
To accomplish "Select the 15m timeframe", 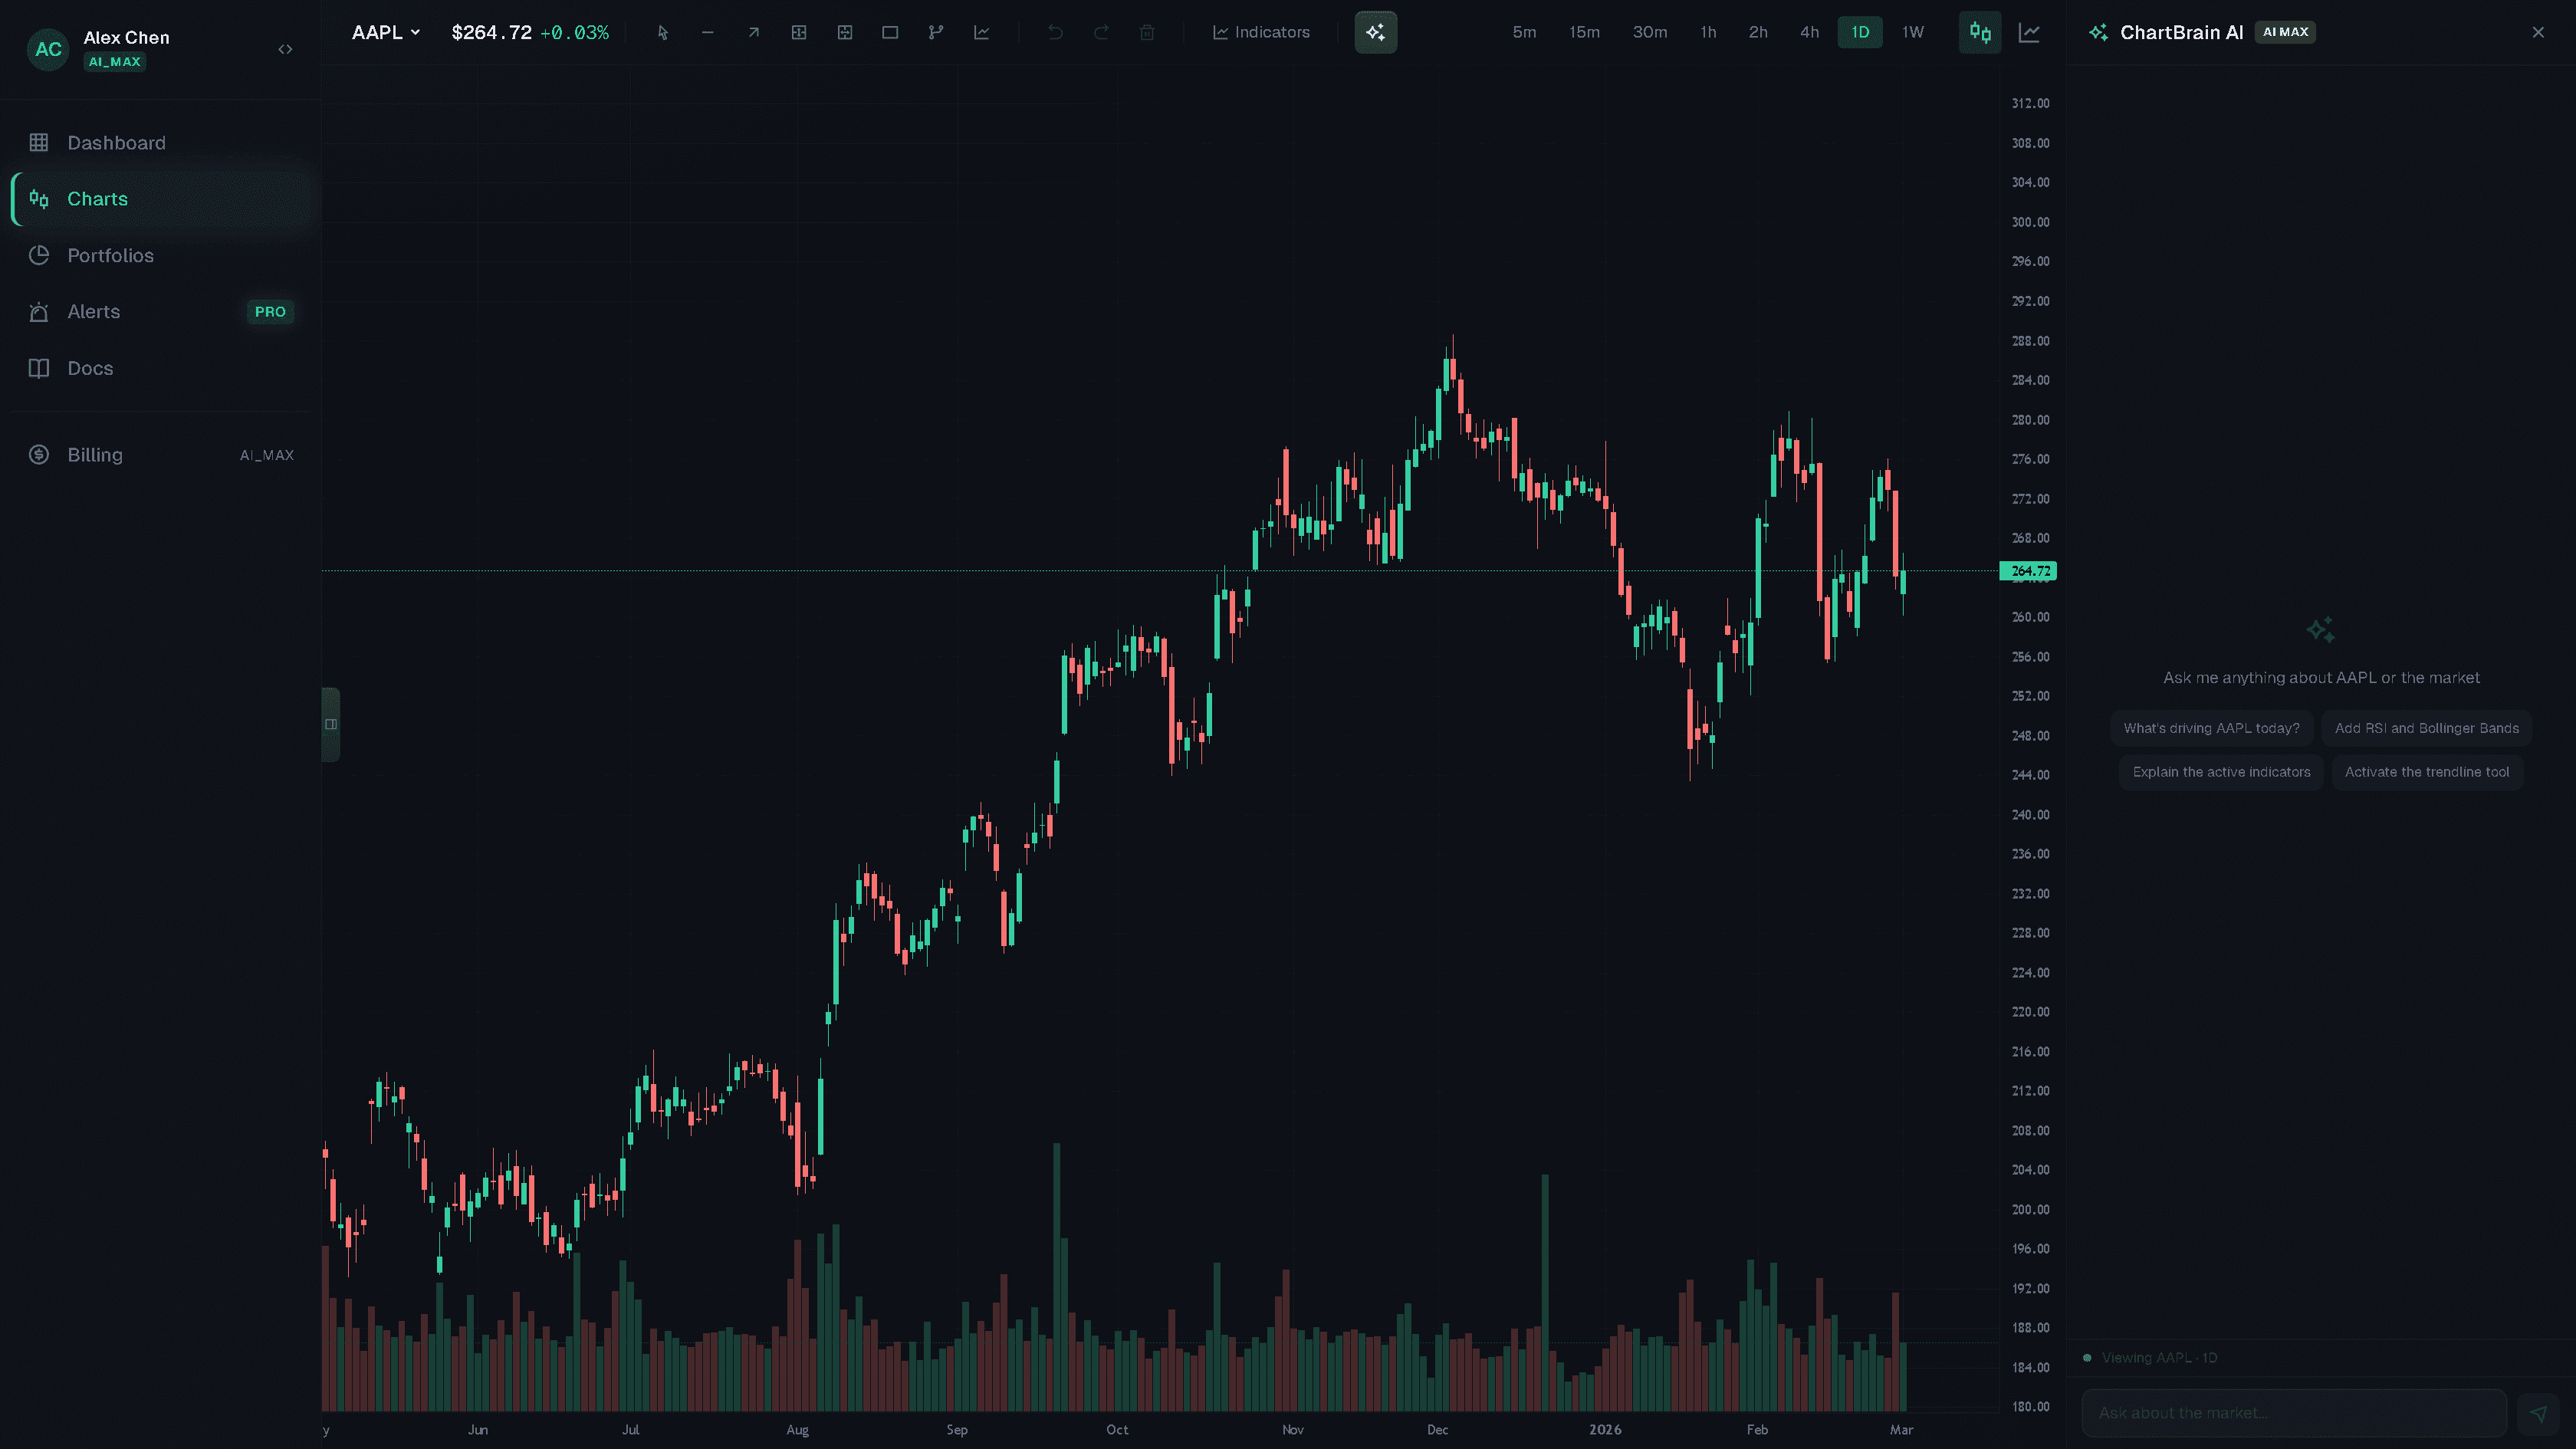I will (1584, 31).
